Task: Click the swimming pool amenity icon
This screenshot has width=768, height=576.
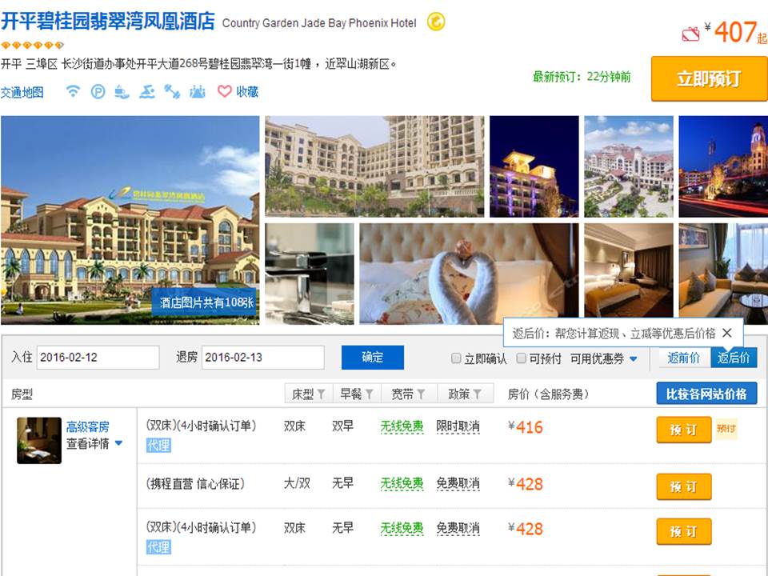Action: coord(146,91)
